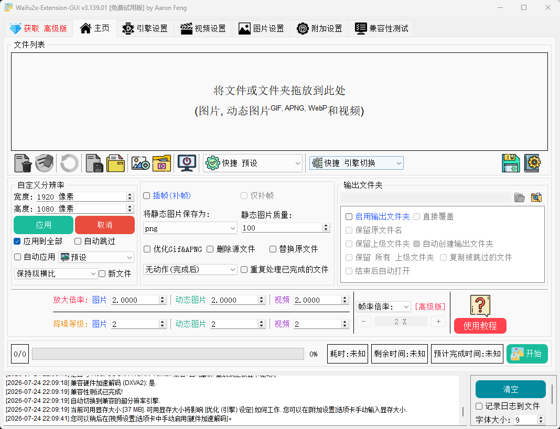The width and height of the screenshot is (560, 429).
Task: Click the monitor power button icon
Action: click(x=187, y=163)
